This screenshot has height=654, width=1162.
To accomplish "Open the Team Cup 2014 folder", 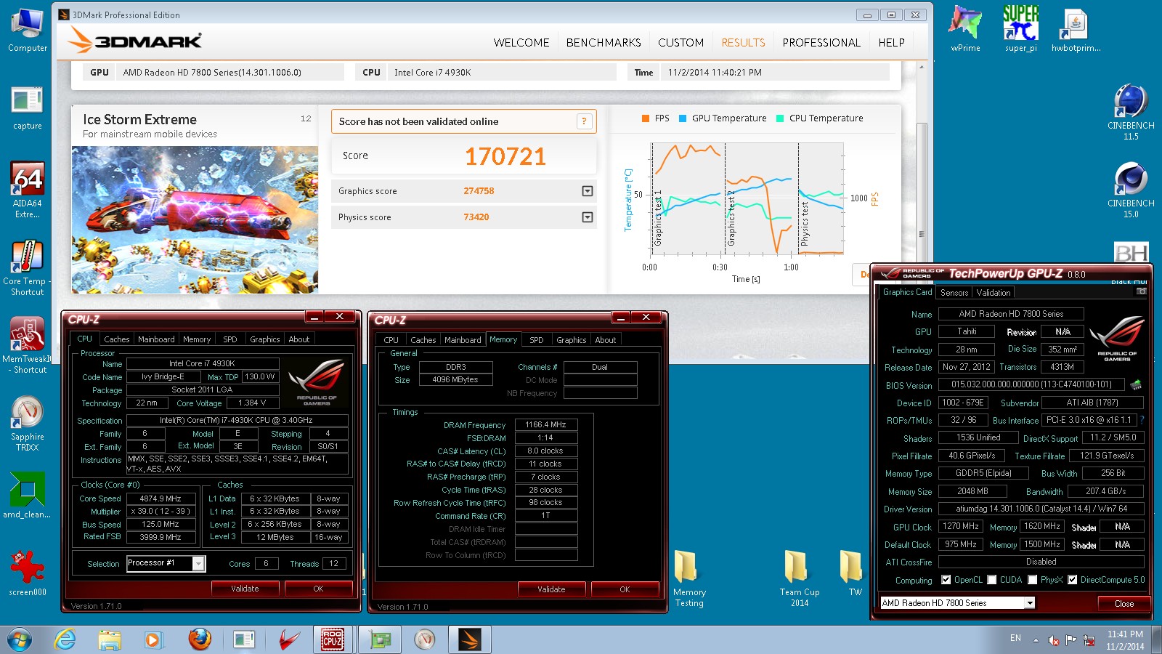I will [x=799, y=578].
